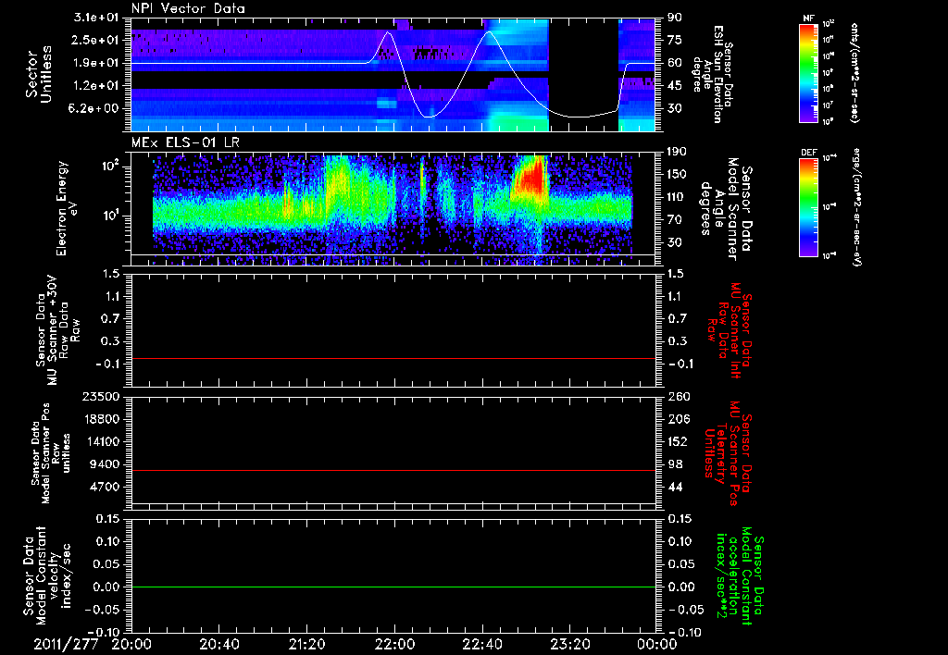The height and width of the screenshot is (655, 948).
Task: Click the "1.9e+01" sector tick label
Action: 98,63
